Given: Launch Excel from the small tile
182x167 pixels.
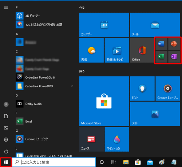Looking at the screenshot, I should click(x=161, y=57).
